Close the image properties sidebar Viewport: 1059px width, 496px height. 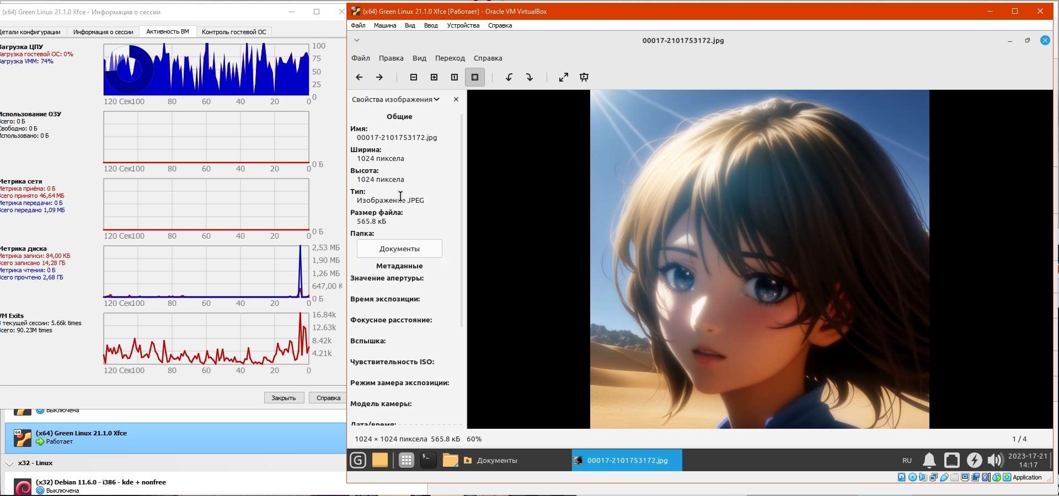point(456,99)
